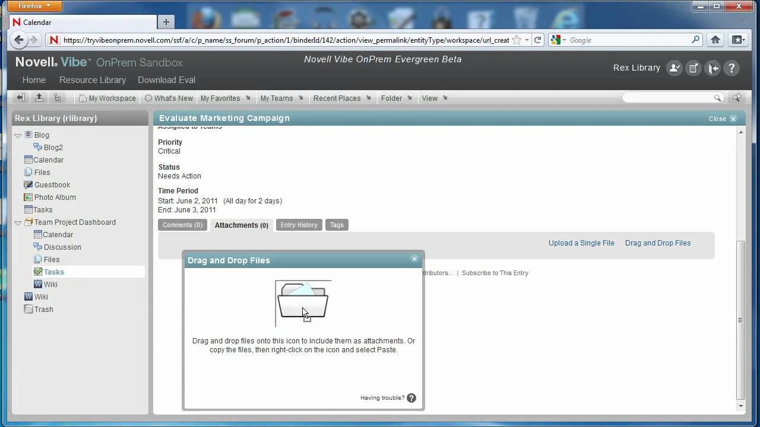760x427 pixels.
Task: Open Wiki under Team Project Dashboard
Action: 50,285
